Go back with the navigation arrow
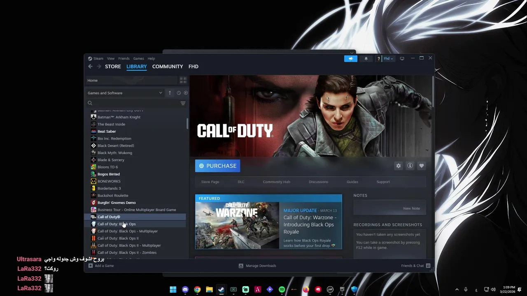This screenshot has width=527, height=296. (x=90, y=66)
